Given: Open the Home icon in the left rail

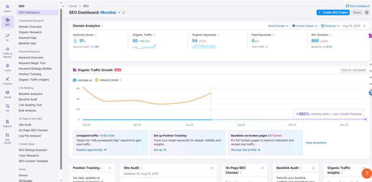Looking at the screenshot, I should click(x=7, y=8).
